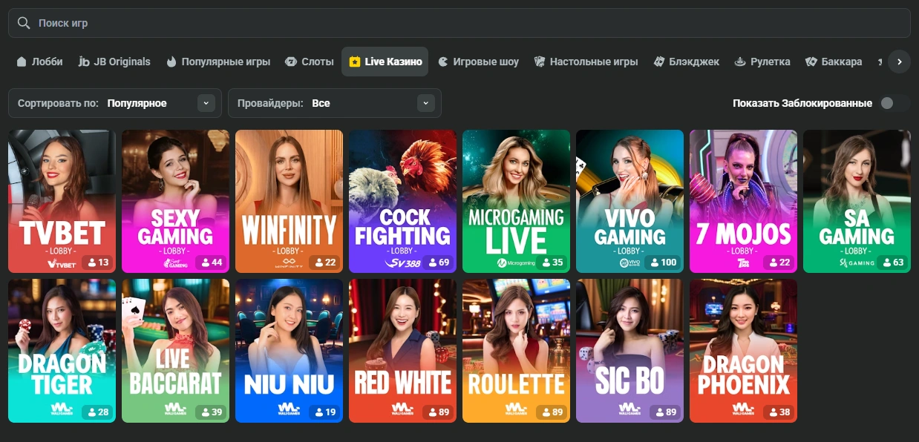Open the sort by Популярное dropdown
The height and width of the screenshot is (442, 919).
tap(115, 103)
